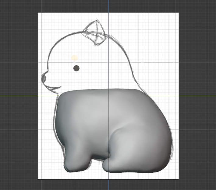Image resolution: width=216 pixels, height=190 pixels.
Task: Click the dark nose of the sketched animal
Action: 44,78
